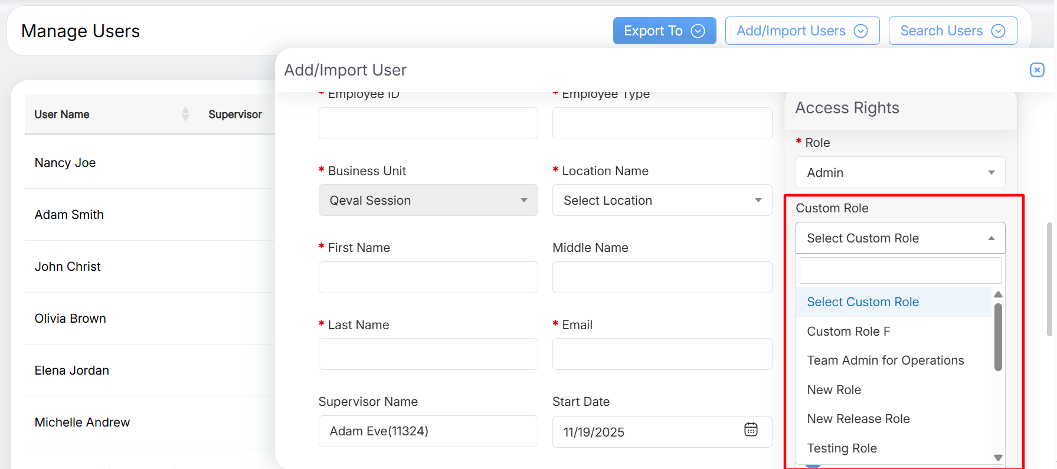The height and width of the screenshot is (469, 1057).
Task: Collapse the Select Custom Role dropdown
Action: (x=899, y=238)
